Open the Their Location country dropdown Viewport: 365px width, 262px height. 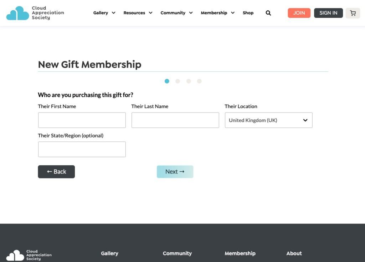click(x=268, y=120)
